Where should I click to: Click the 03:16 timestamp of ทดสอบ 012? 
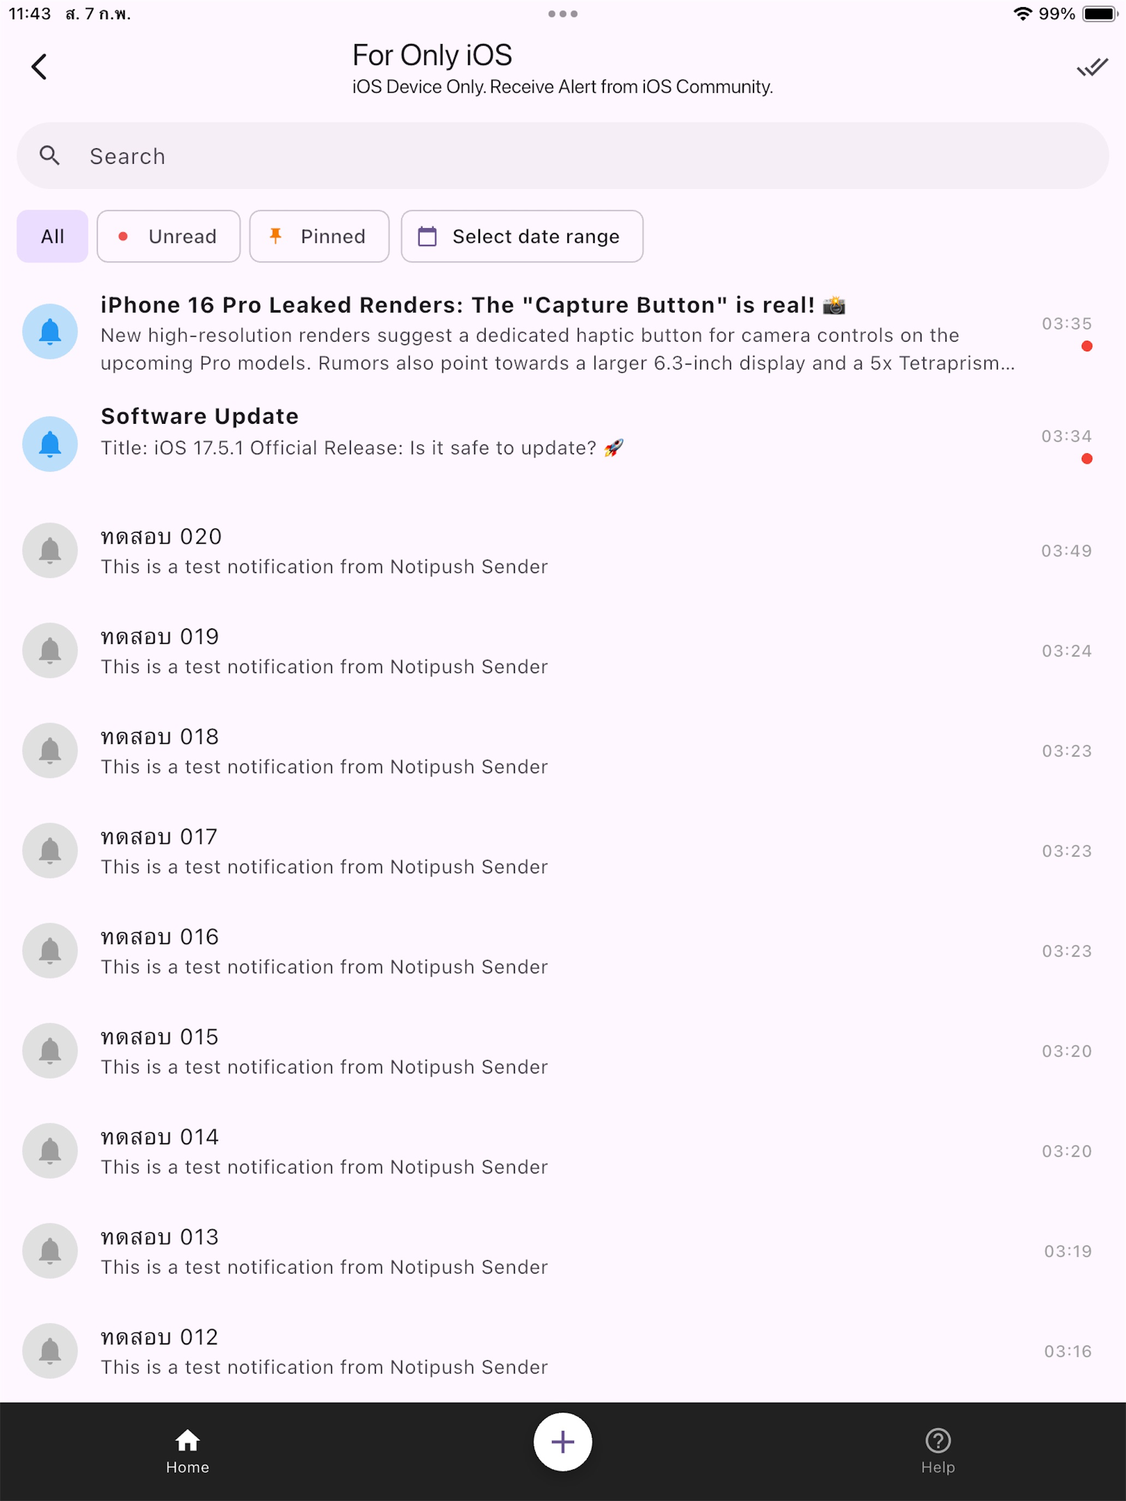point(1068,1351)
